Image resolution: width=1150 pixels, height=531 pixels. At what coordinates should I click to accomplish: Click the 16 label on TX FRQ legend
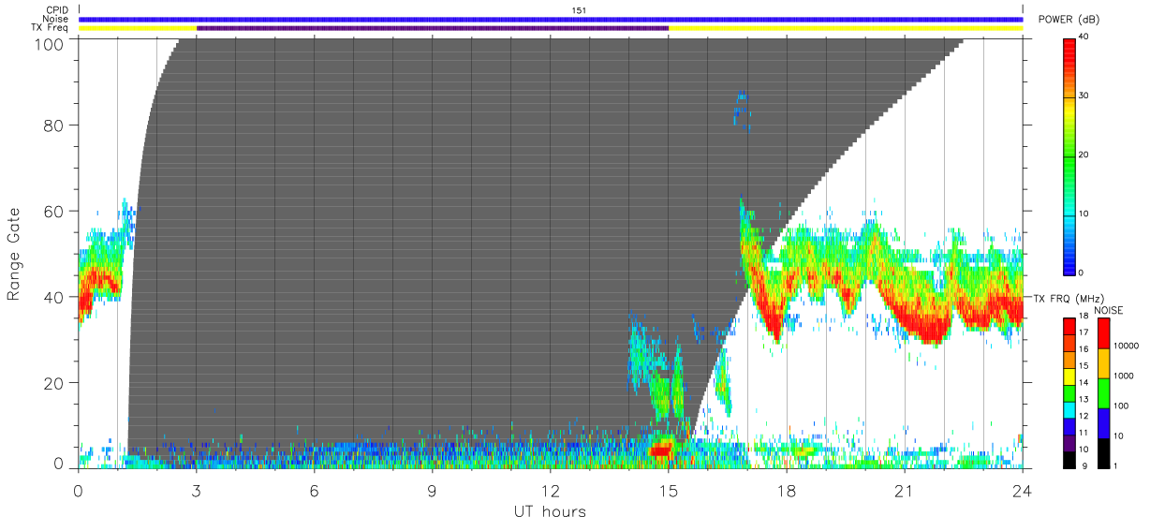[1084, 349]
